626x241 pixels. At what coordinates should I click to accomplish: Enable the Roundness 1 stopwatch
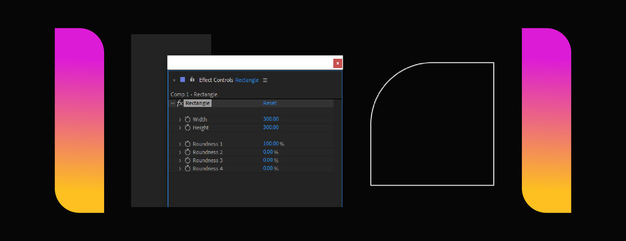[187, 144]
